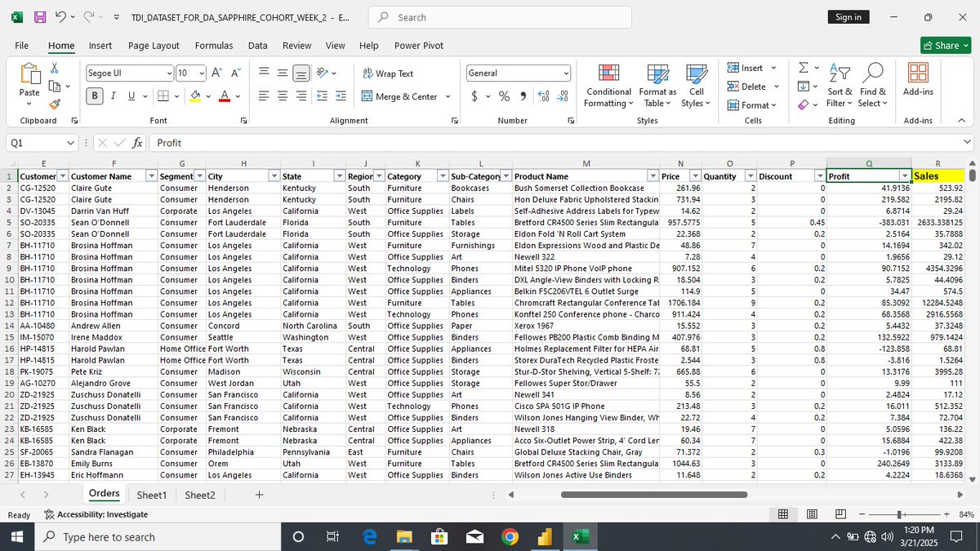The width and height of the screenshot is (980, 551).
Task: Apply Accounting dollar number format
Action: [x=475, y=96]
